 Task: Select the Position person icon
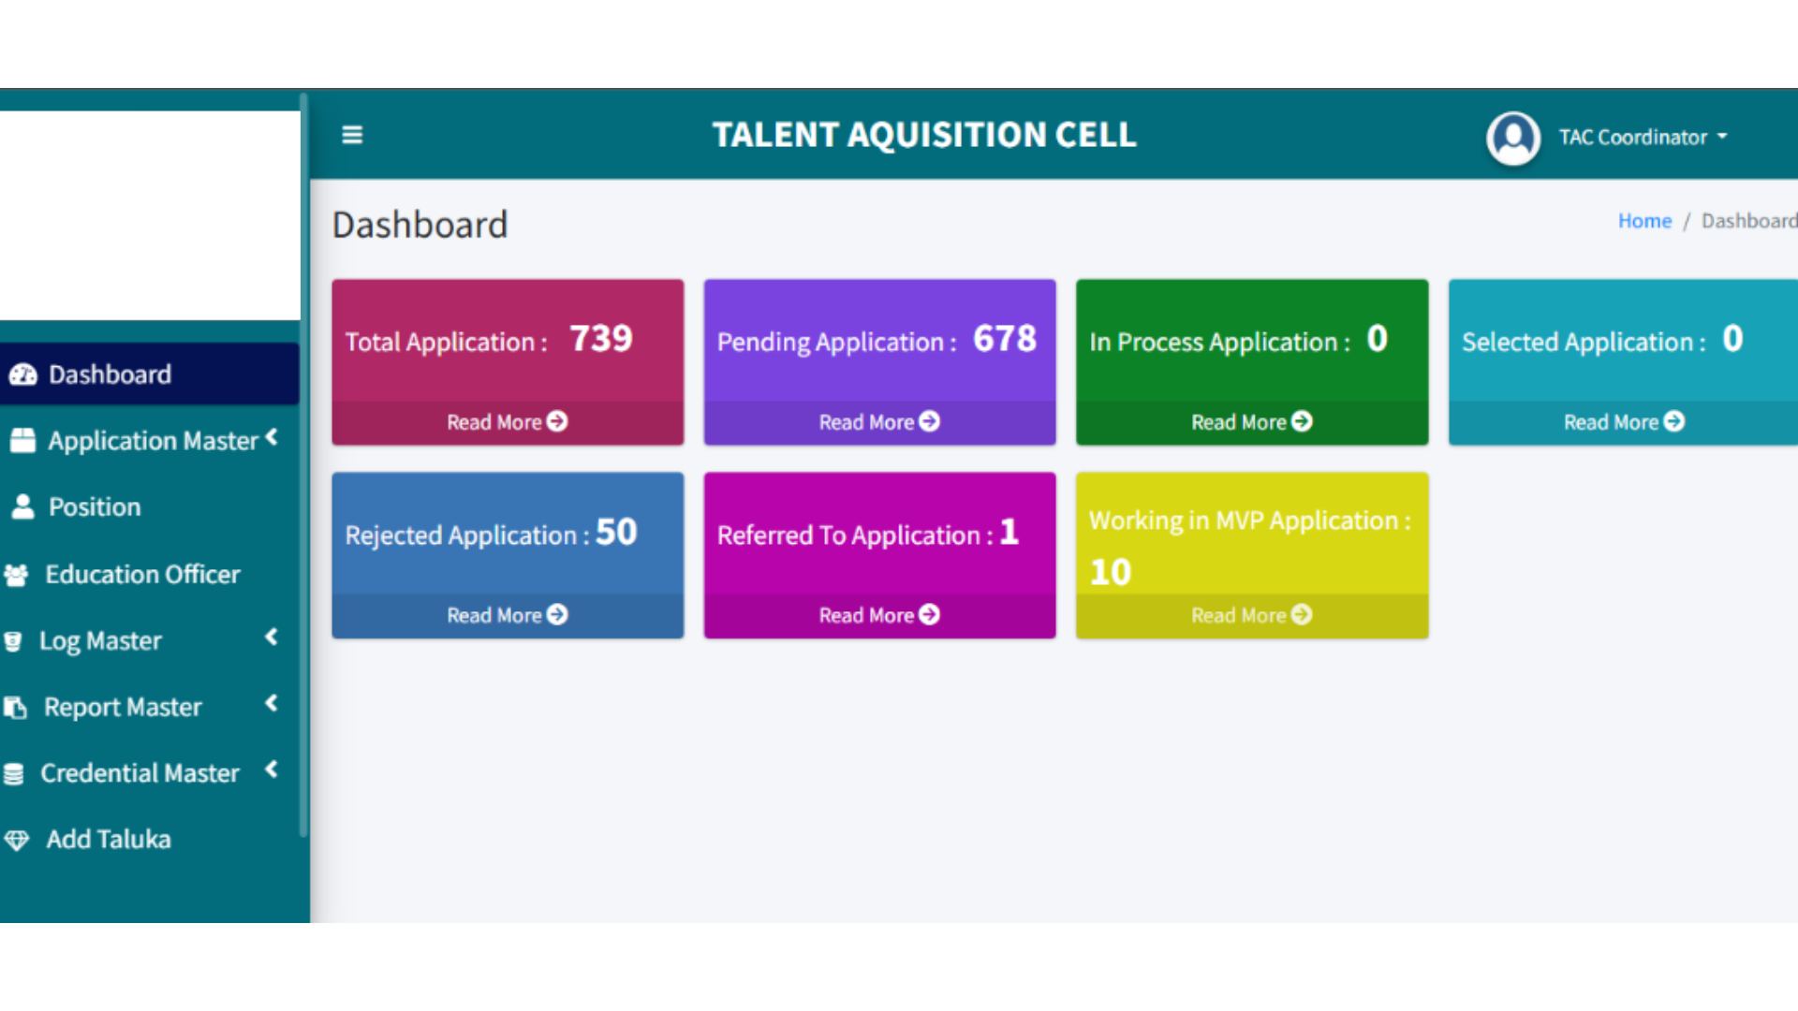pos(21,506)
